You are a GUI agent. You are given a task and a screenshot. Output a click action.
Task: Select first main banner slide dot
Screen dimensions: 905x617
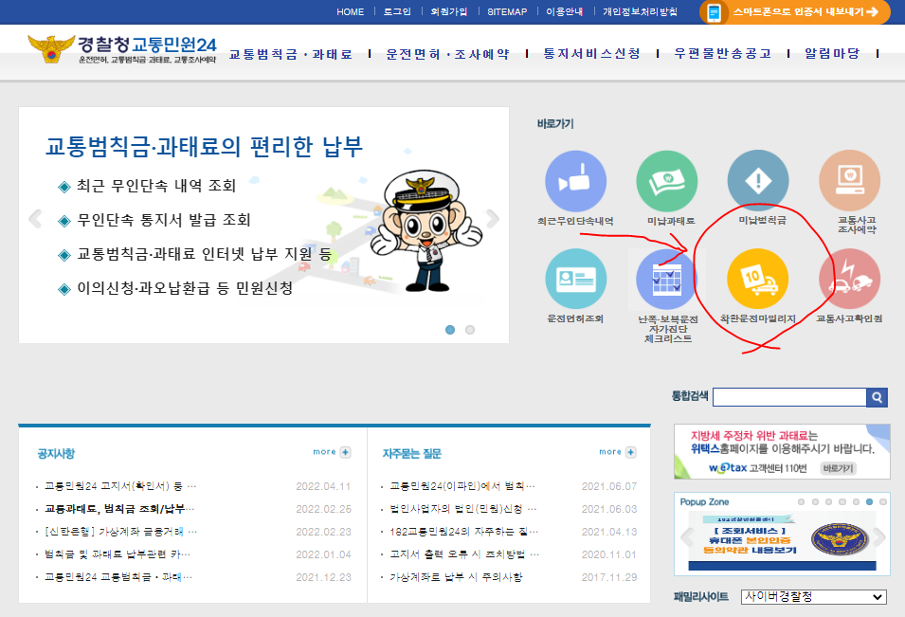point(450,330)
